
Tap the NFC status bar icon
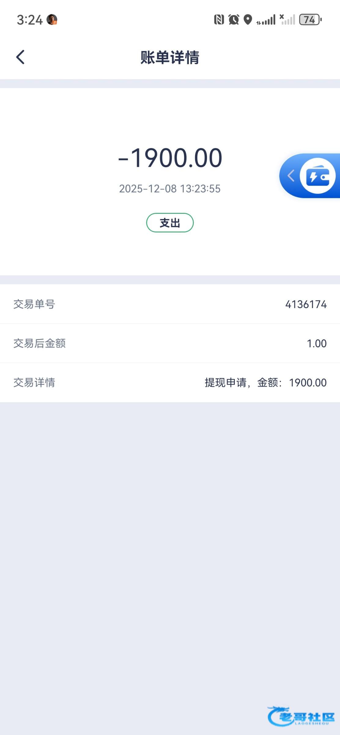[219, 20]
